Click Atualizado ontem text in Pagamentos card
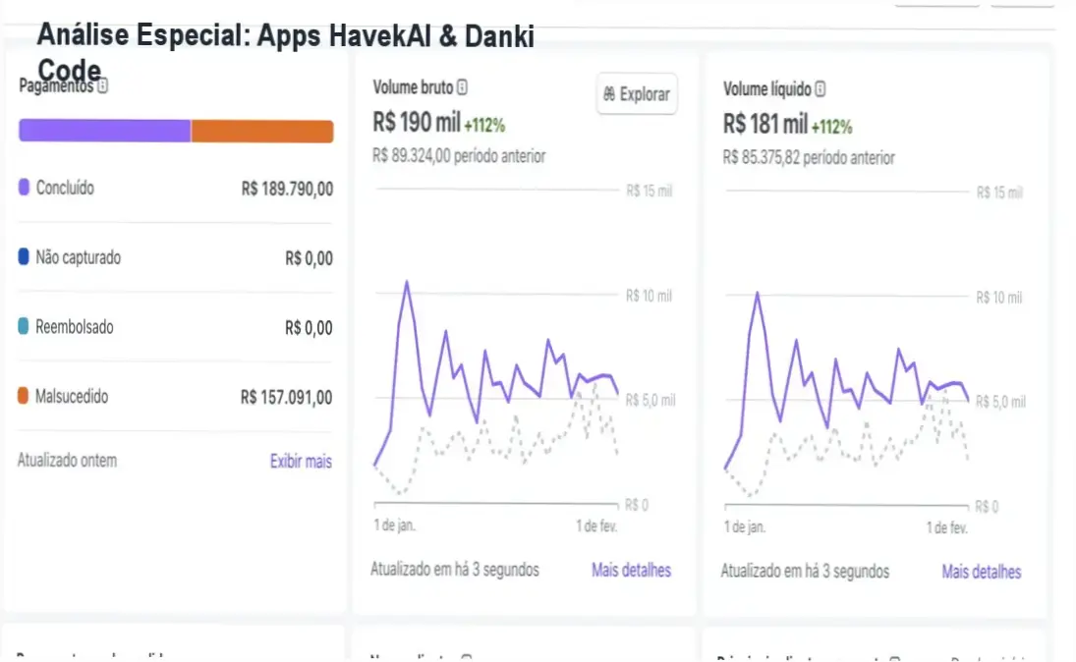 pos(67,461)
